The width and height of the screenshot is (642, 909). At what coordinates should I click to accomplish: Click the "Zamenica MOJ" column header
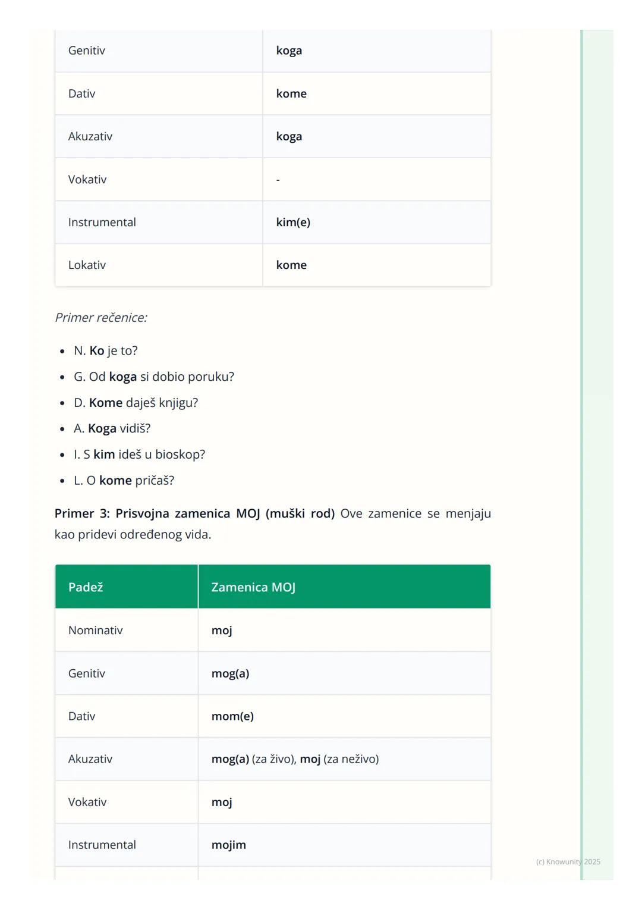point(253,587)
